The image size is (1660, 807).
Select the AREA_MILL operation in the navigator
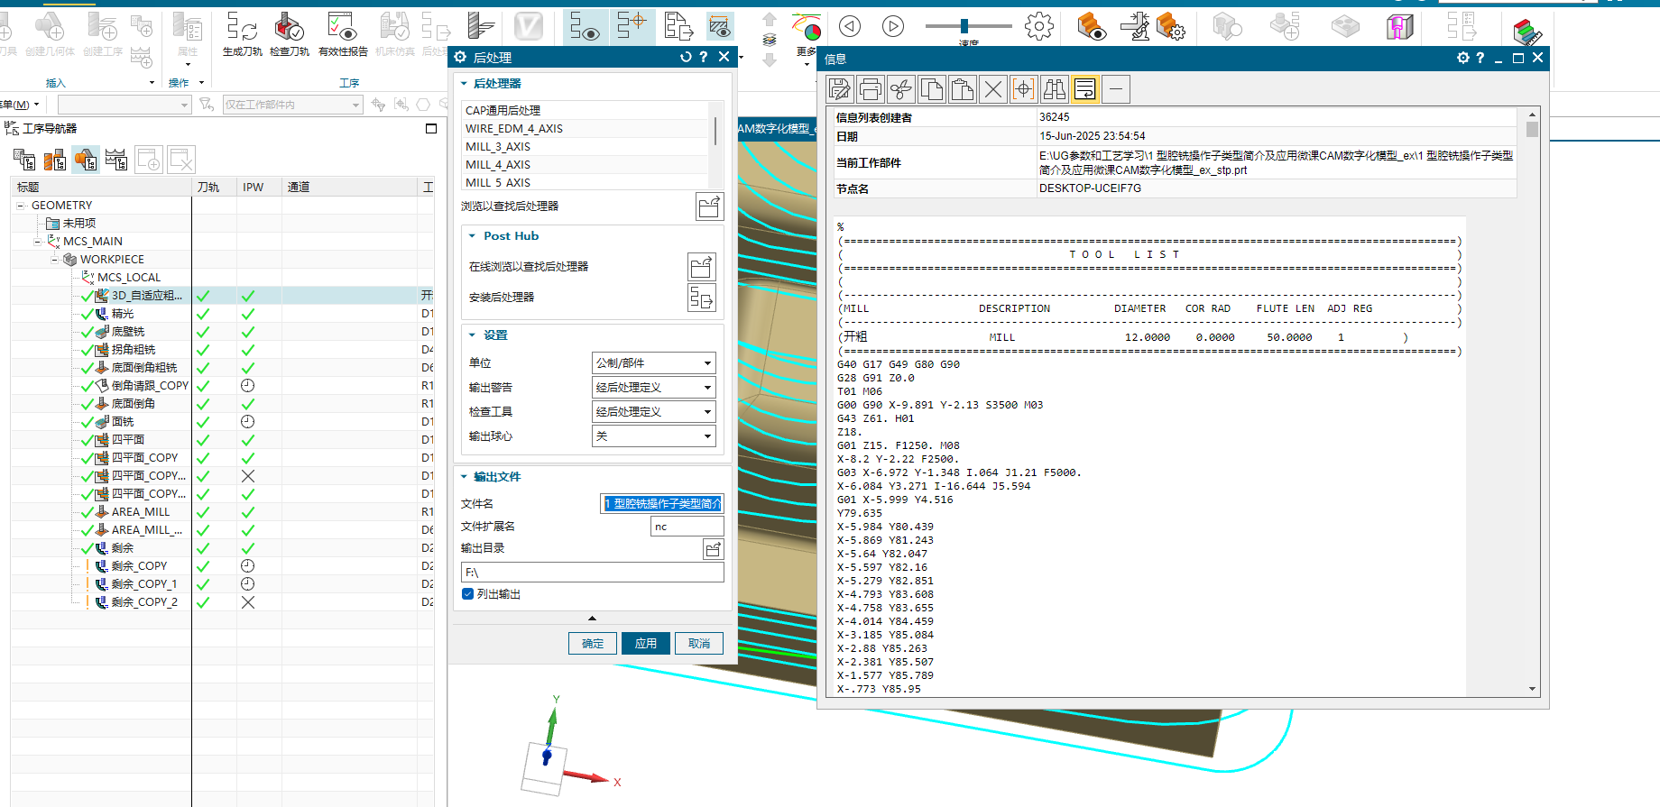click(x=140, y=512)
